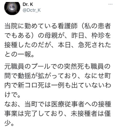Click the tweet line starting 当院に勤めている看護師
Screen dimensions: 118x130
coord(58,26)
